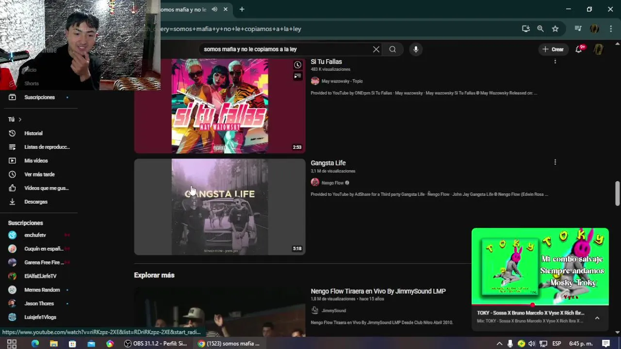Image resolution: width=621 pixels, height=349 pixels.
Task: Switch to Chrome somos mafia taskbar item
Action: (x=229, y=344)
